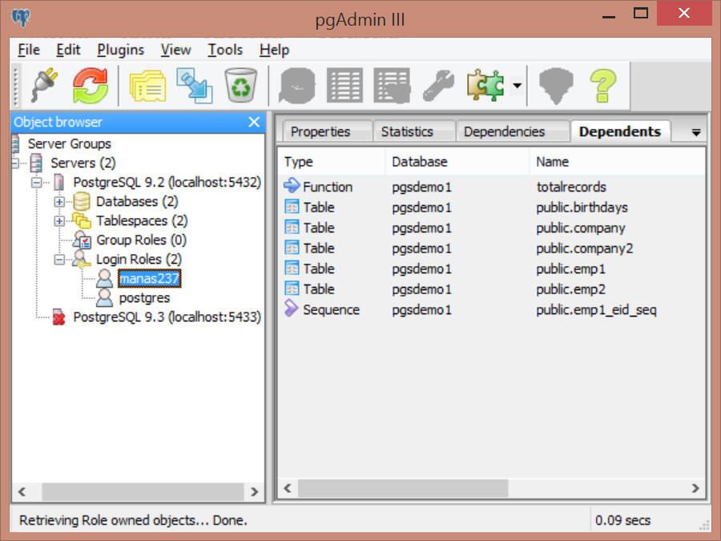The width and height of the screenshot is (721, 541).
Task: Click the Function type arrow icon
Action: (292, 185)
